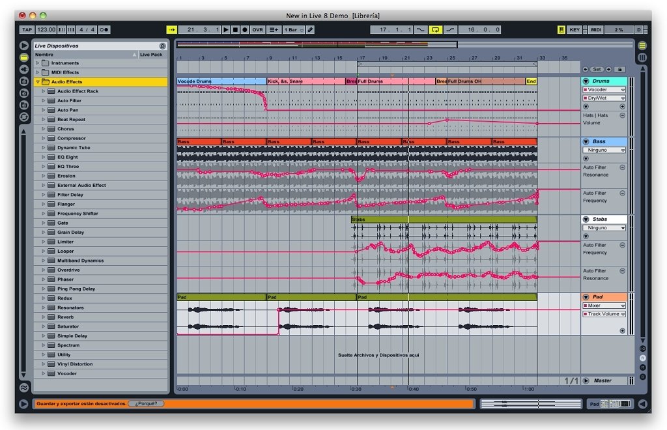Click the Stabs clip title bar
The height and width of the screenshot is (430, 667).
pyautogui.click(x=444, y=220)
